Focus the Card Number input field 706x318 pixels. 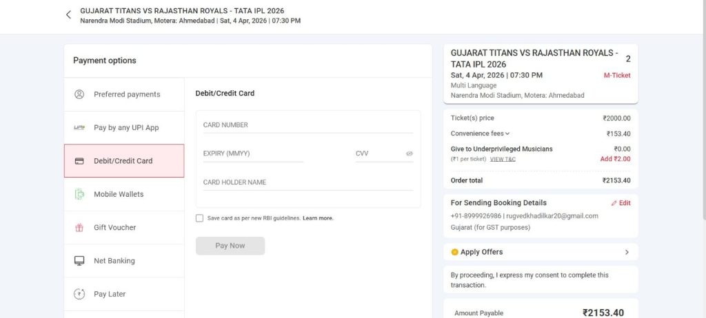coord(307,125)
